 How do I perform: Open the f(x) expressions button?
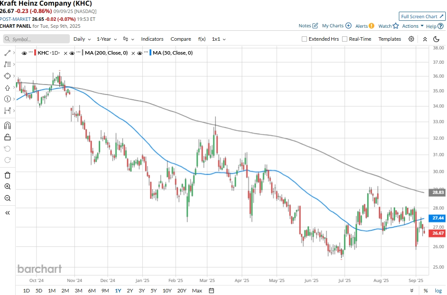(x=202, y=39)
